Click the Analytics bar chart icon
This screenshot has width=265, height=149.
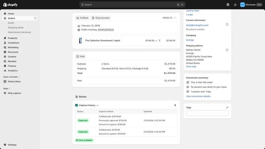5,71
